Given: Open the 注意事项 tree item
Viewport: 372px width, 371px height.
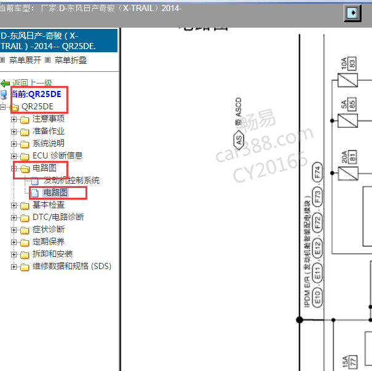Looking at the screenshot, I should (49, 119).
